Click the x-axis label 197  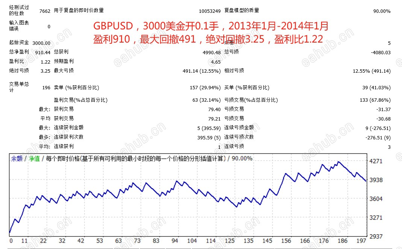[x=362, y=241]
